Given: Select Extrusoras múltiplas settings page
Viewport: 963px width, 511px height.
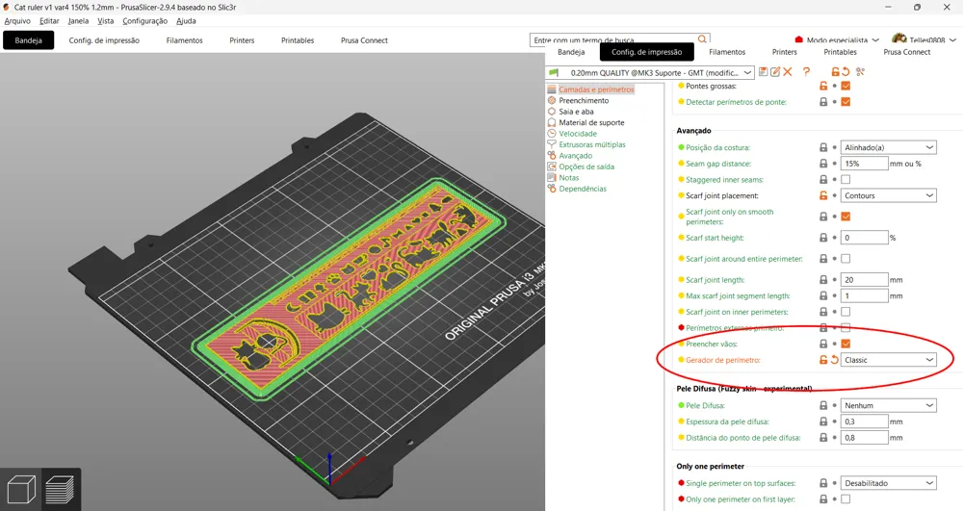Looking at the screenshot, I should [x=592, y=144].
